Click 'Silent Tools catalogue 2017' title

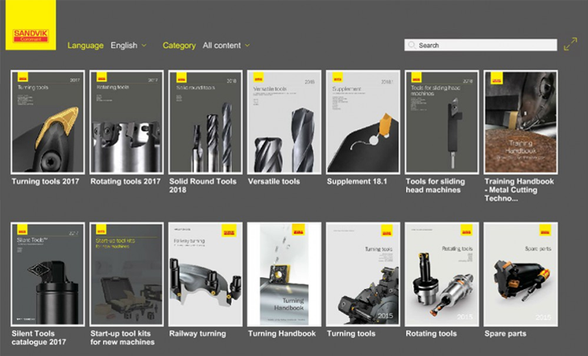pos(39,338)
